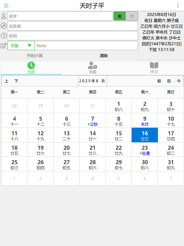Focus the 名字 name input field

pyautogui.click(x=60, y=16)
